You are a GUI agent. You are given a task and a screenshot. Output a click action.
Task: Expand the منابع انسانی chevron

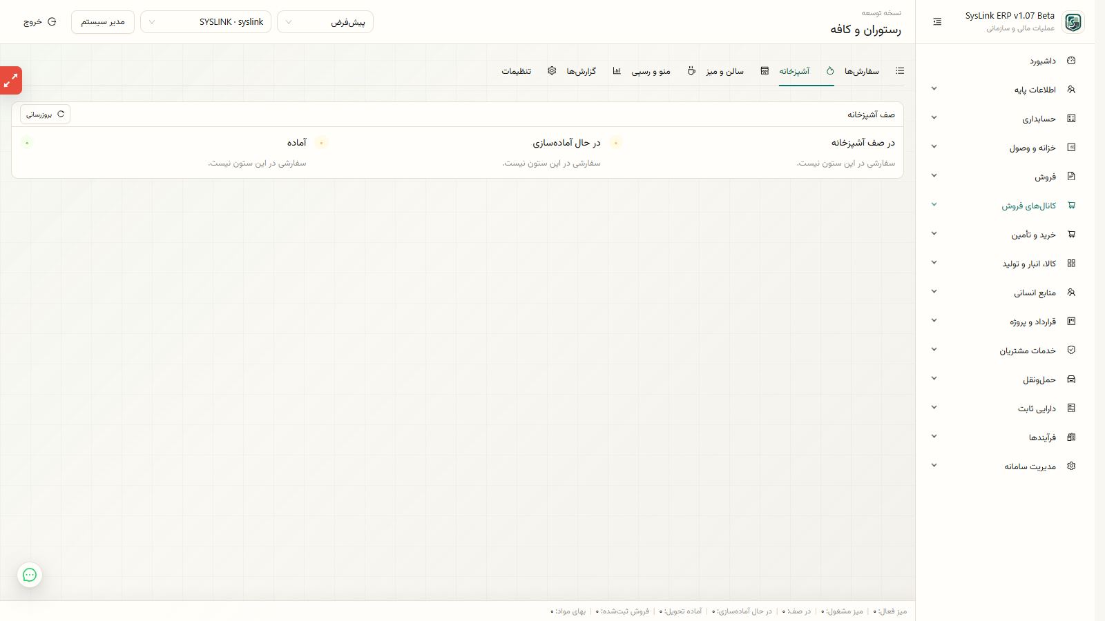click(934, 292)
